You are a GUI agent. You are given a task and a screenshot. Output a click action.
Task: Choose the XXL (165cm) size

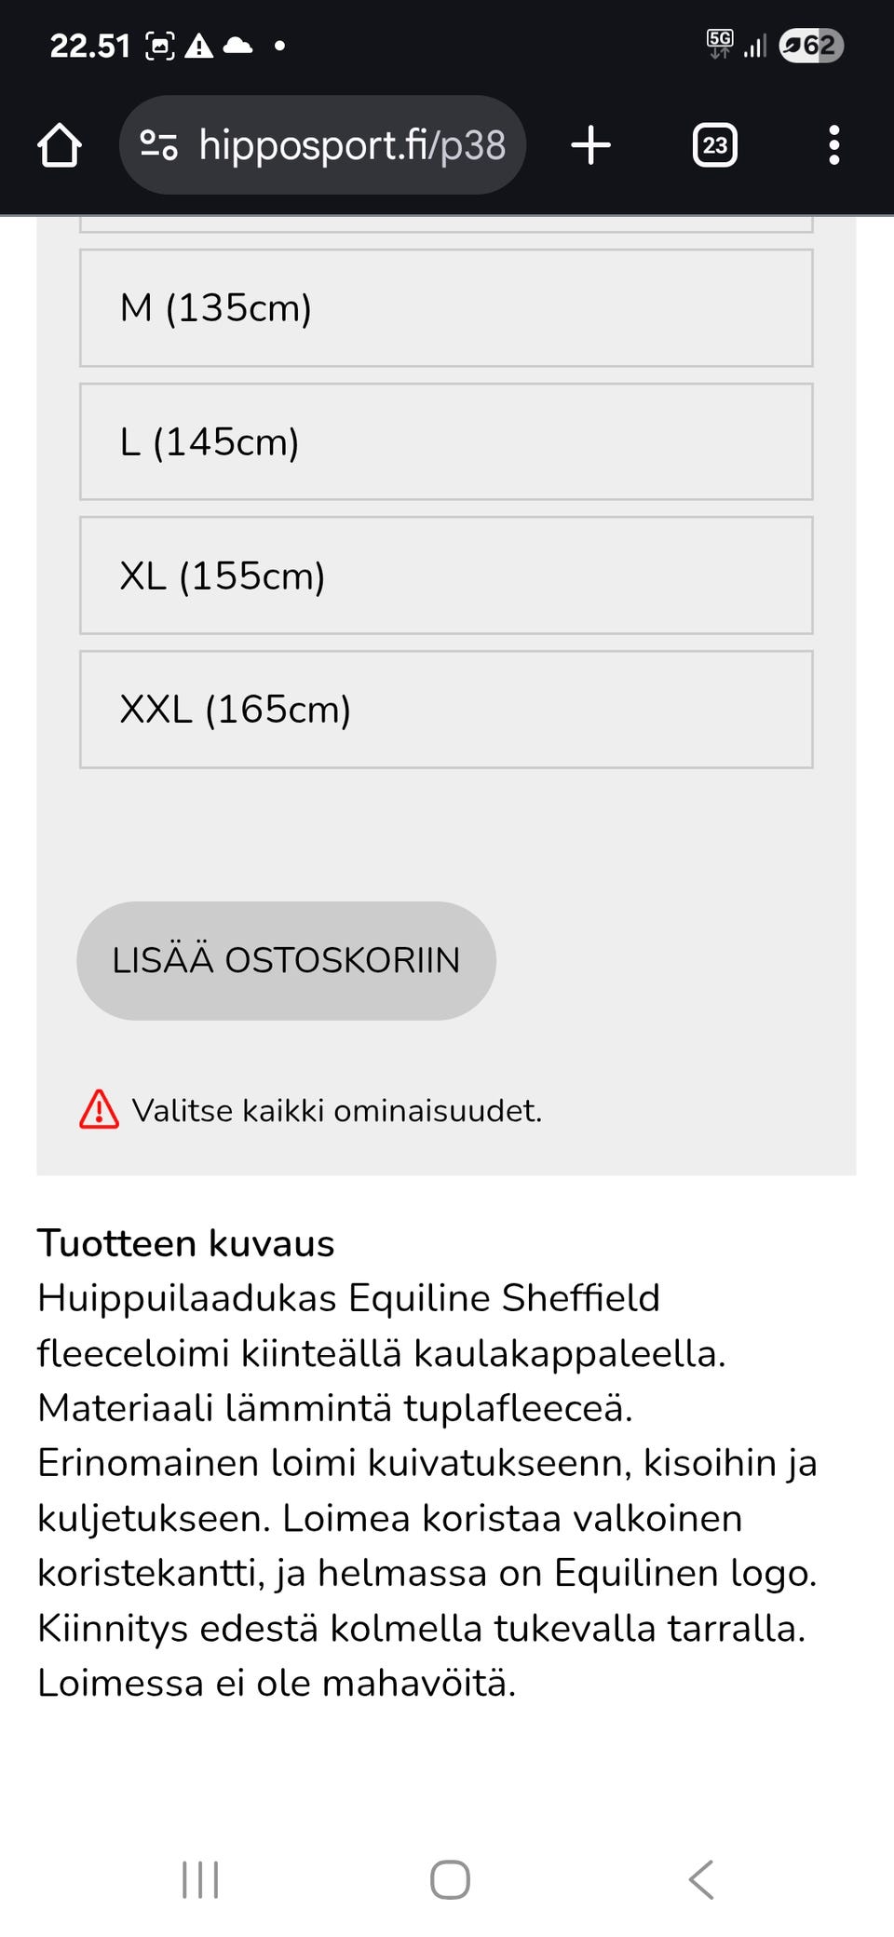(445, 709)
